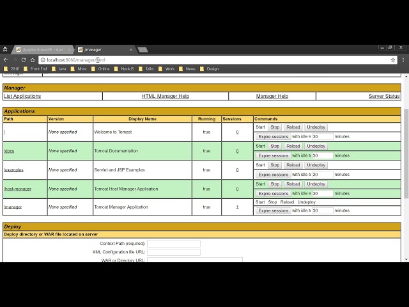Viewport: 409px width, 307px height.
Task: Undeploy the Tomcat Documentation application
Action: [316, 146]
